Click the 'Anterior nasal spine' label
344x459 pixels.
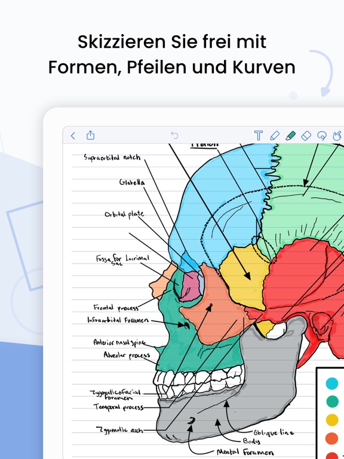click(119, 342)
